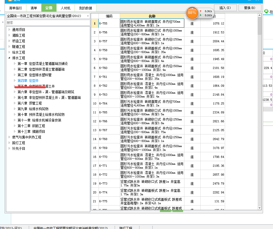This screenshot has height=229, width=273.
Task: Click the 替换(R) button
Action: [250, 8]
